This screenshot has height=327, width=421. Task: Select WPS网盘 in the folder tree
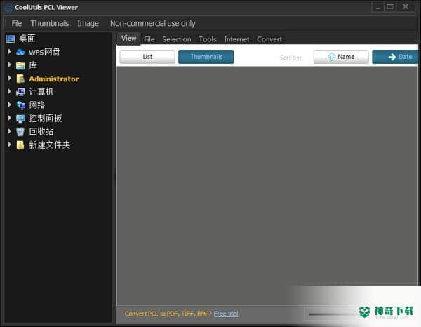coord(44,52)
